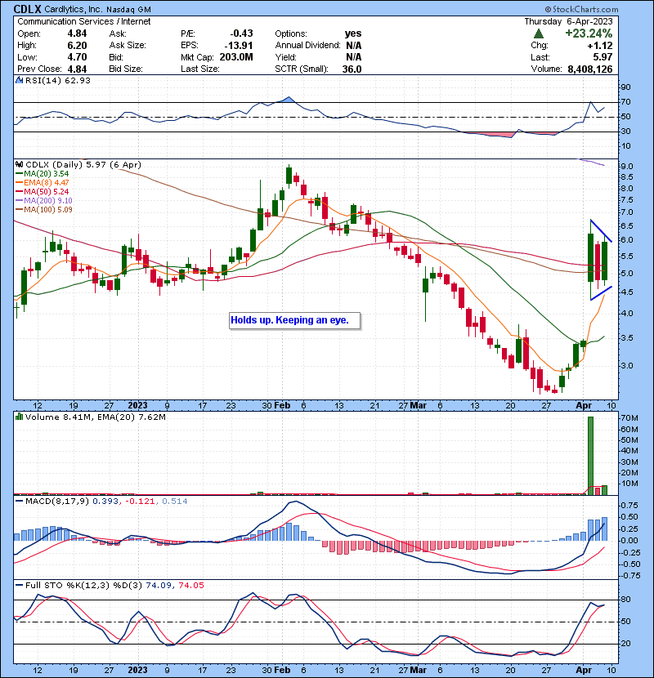Image resolution: width=654 pixels, height=678 pixels.
Task: Click the 70M label on volume axis
Action: [x=629, y=418]
